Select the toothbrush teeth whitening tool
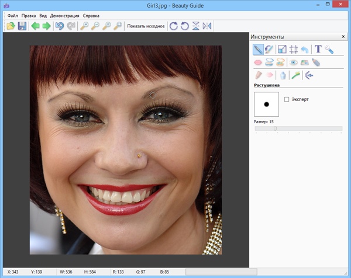Image resolution: width=351 pixels, height=278 pixels. point(296,75)
